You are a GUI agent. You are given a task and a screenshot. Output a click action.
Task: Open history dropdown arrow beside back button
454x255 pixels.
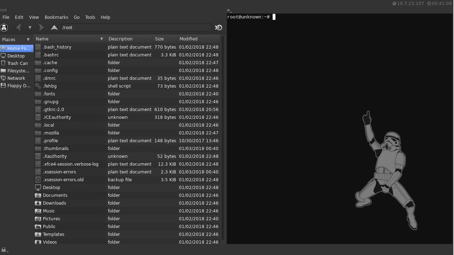[x=30, y=28]
